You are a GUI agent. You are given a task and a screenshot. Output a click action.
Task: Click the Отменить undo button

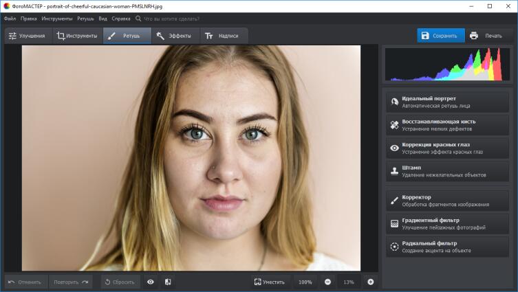pyautogui.click(x=27, y=282)
